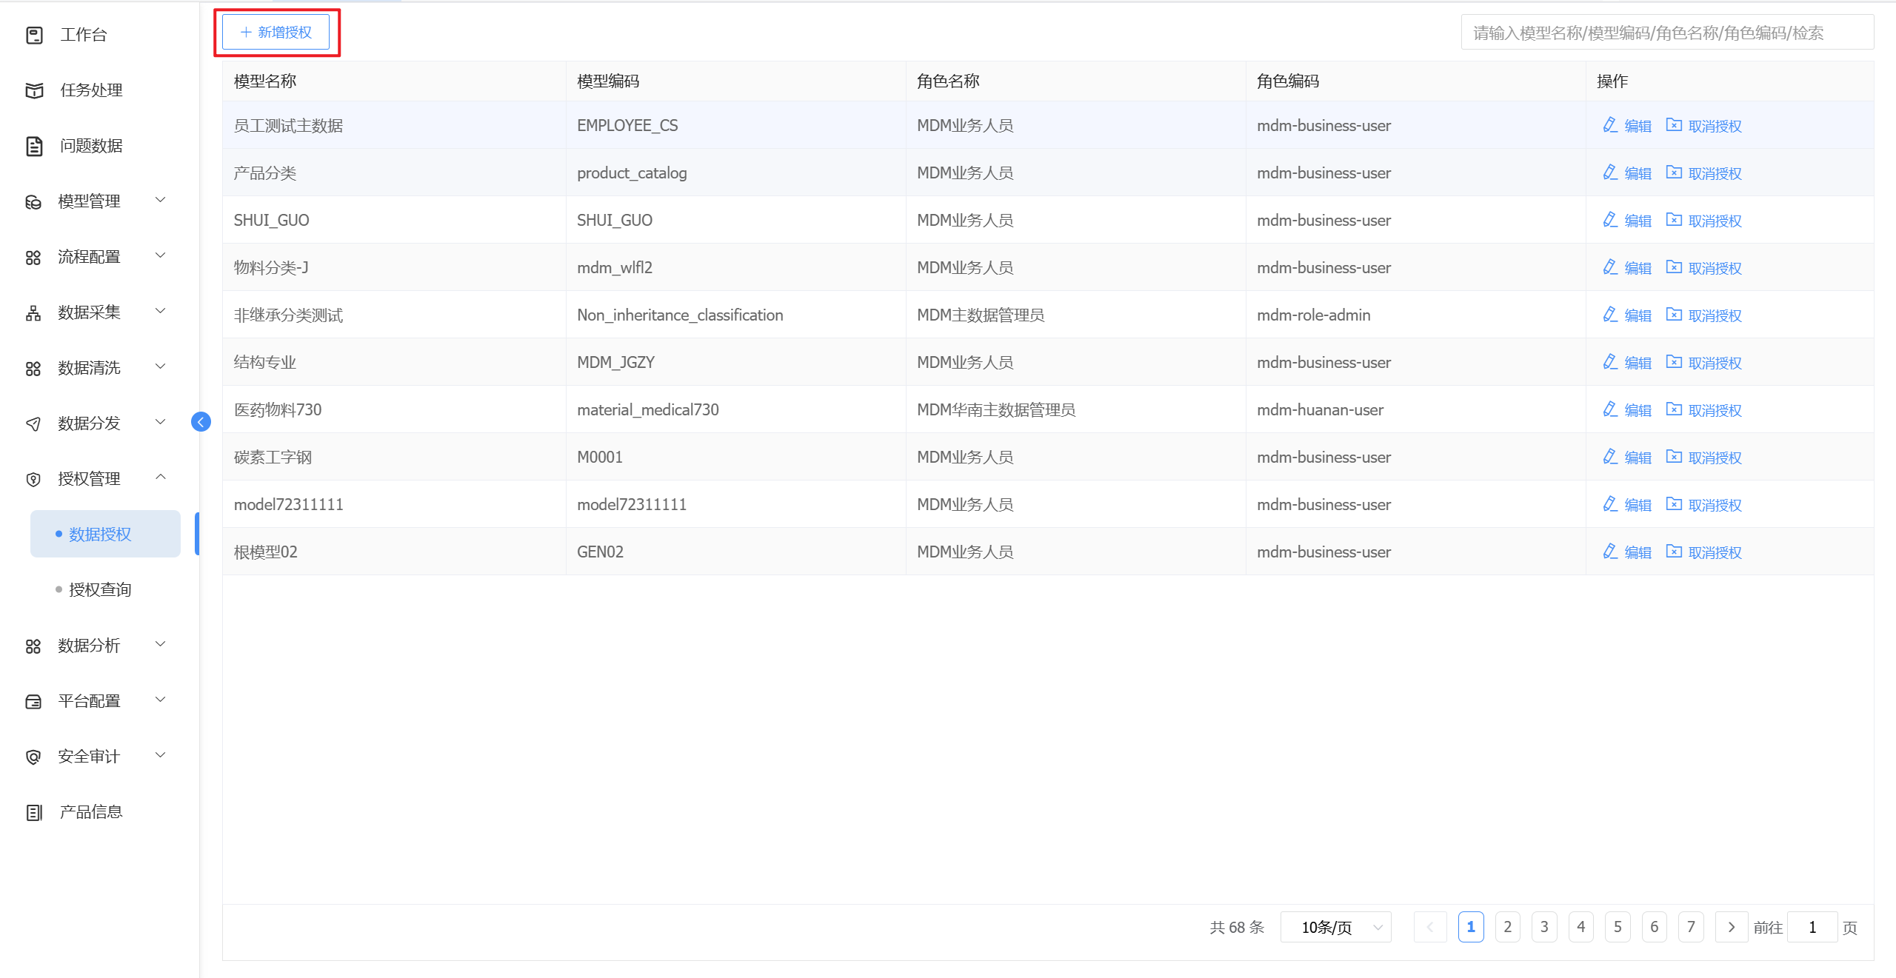This screenshot has height=978, width=1896.
Task: Click the 问题数据 document icon
Action: pos(34,146)
